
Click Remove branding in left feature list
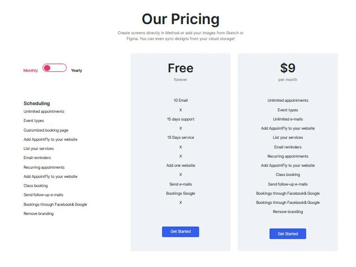click(x=38, y=213)
